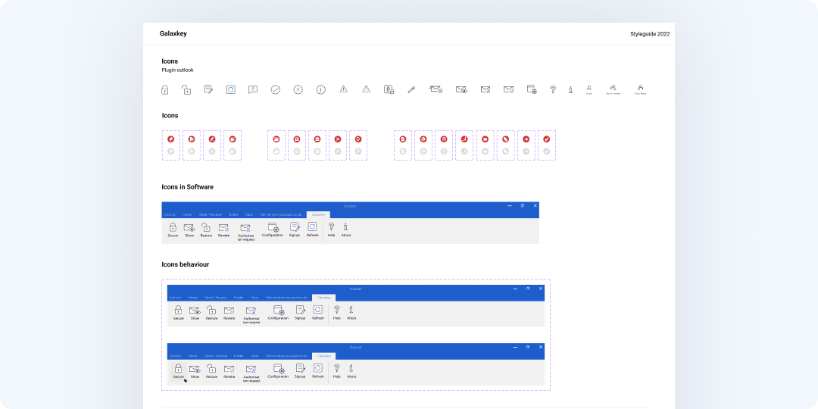Image resolution: width=818 pixels, height=409 pixels.
Task: Click the pen icon in the Plugin outlook row
Action: pyautogui.click(x=411, y=89)
